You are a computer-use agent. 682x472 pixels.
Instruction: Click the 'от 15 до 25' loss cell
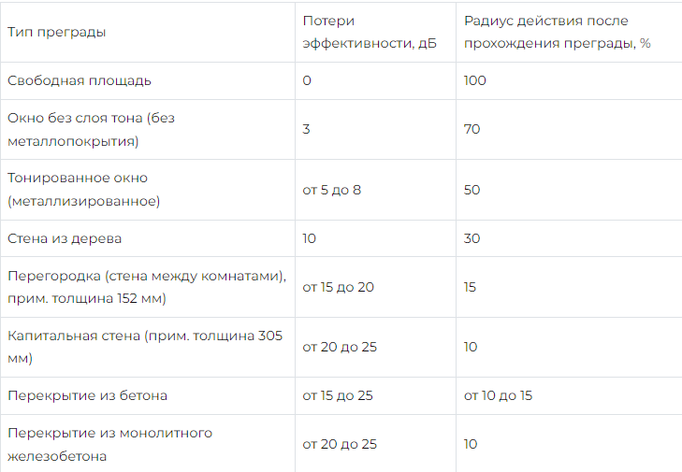pyautogui.click(x=338, y=395)
